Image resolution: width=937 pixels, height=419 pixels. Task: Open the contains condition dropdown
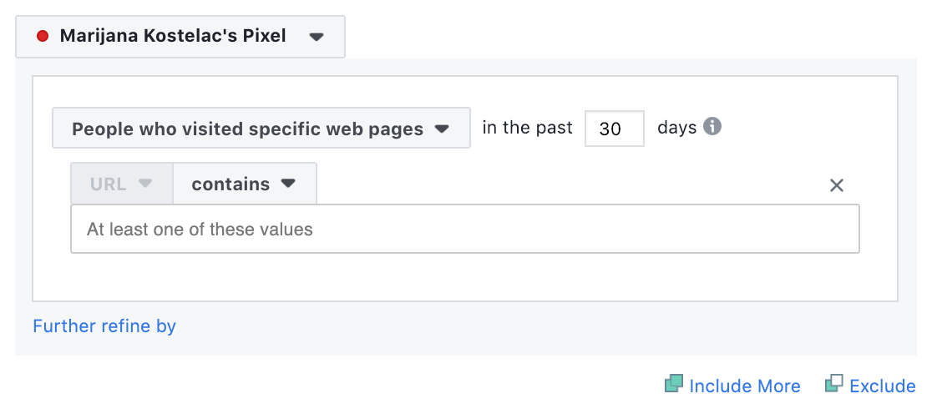point(244,184)
